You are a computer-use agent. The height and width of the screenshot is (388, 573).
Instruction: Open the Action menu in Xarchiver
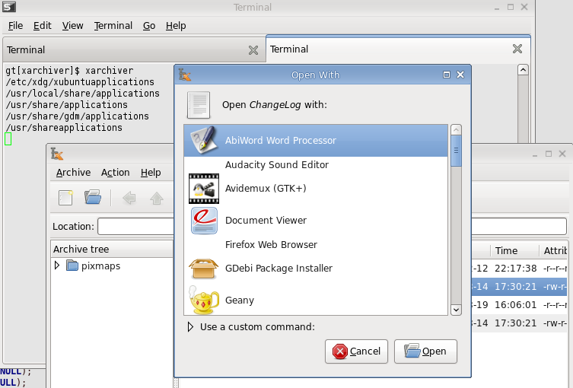(x=116, y=173)
